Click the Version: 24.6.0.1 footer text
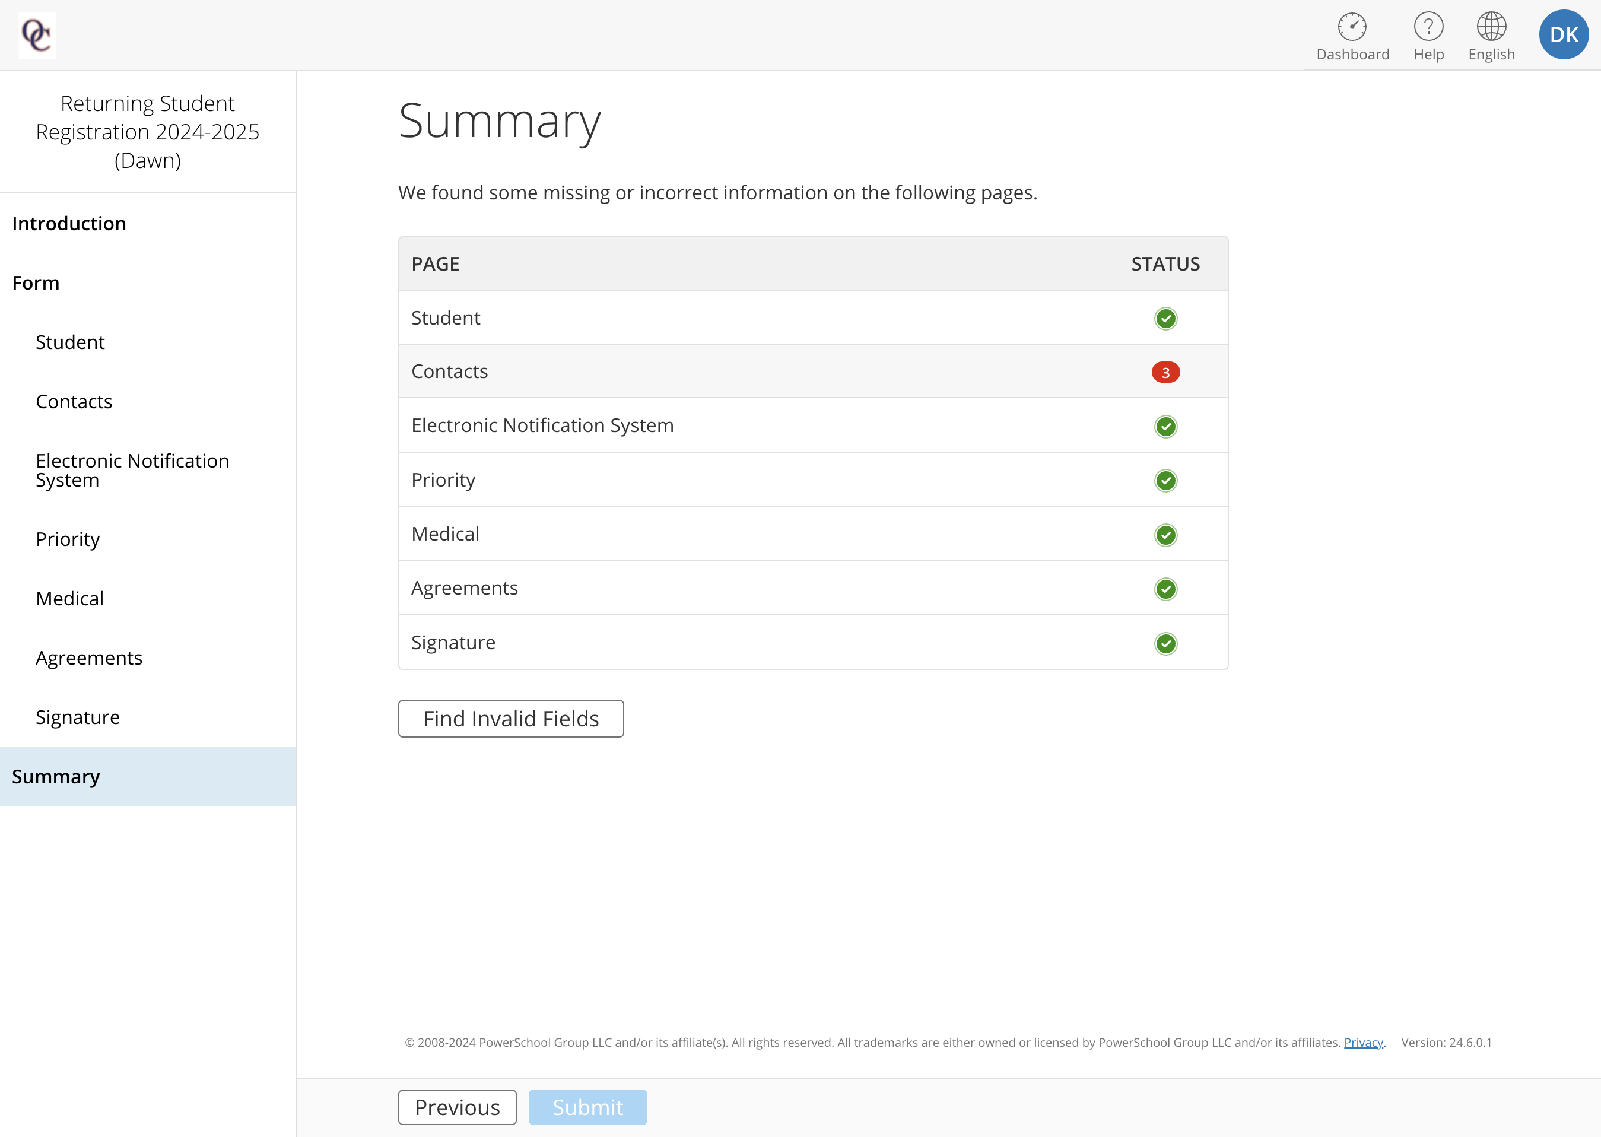This screenshot has height=1137, width=1601. pyautogui.click(x=1446, y=1043)
